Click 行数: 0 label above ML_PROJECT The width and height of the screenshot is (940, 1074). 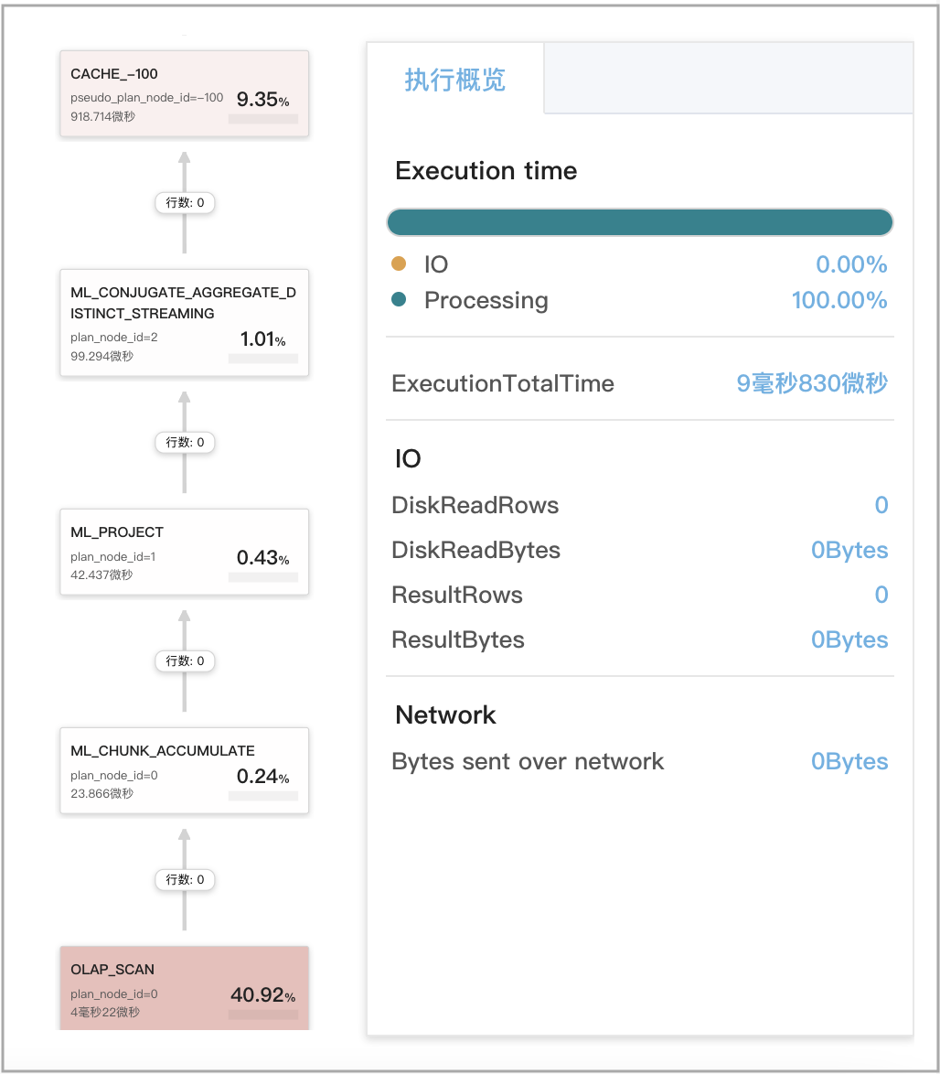point(185,443)
